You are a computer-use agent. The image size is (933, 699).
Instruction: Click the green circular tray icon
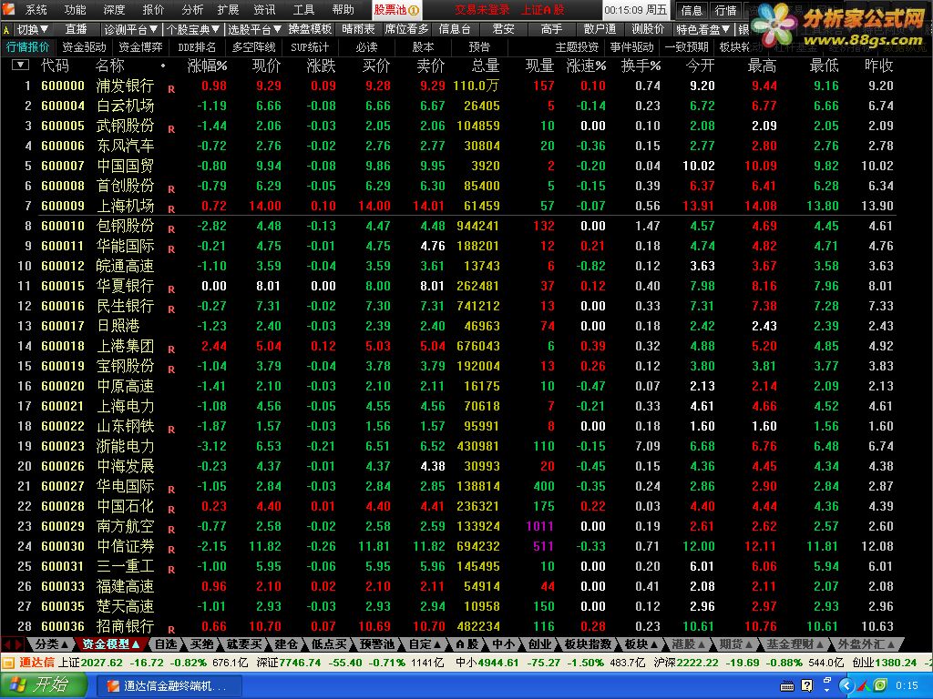881,685
